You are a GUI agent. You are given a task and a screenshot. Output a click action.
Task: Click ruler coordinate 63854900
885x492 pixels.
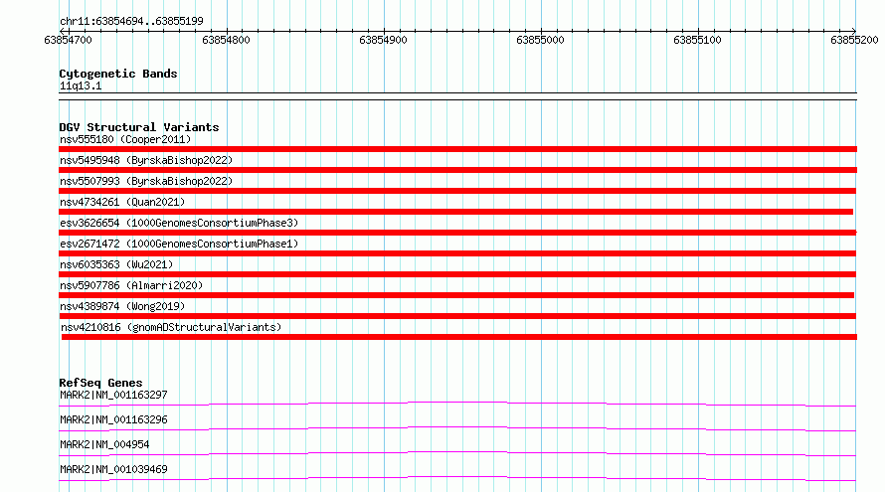pyautogui.click(x=383, y=40)
